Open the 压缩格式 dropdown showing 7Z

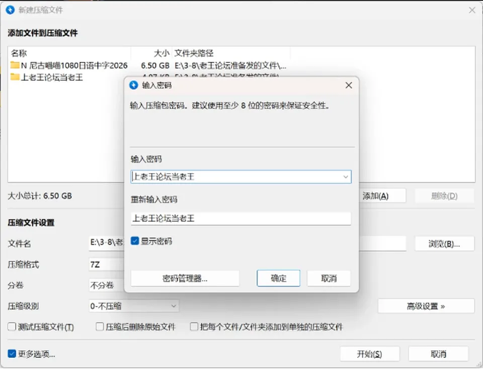tap(107, 264)
